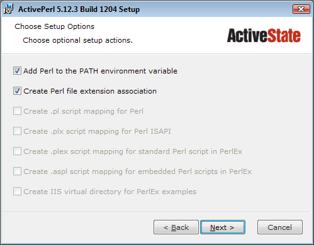314x245 pixels.
Task: Click the 'Create .plx script mapping for Perl ISAPI' label text
Action: (97, 131)
